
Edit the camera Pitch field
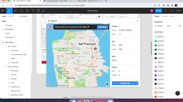(x=120, y=71)
